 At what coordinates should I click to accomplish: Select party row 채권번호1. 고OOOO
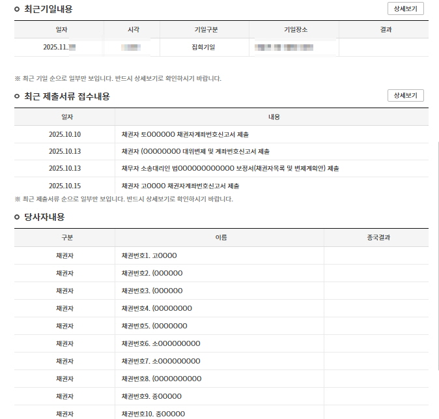pos(149,255)
